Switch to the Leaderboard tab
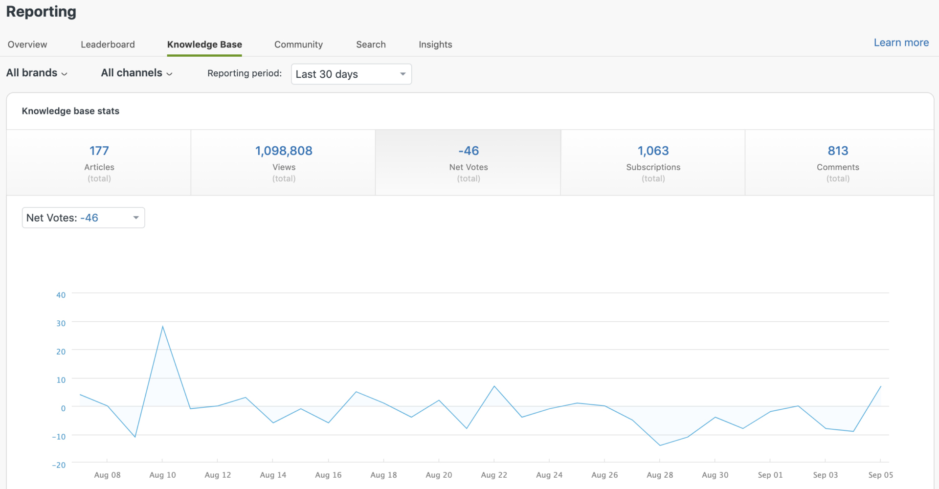This screenshot has height=489, width=939. tap(108, 44)
